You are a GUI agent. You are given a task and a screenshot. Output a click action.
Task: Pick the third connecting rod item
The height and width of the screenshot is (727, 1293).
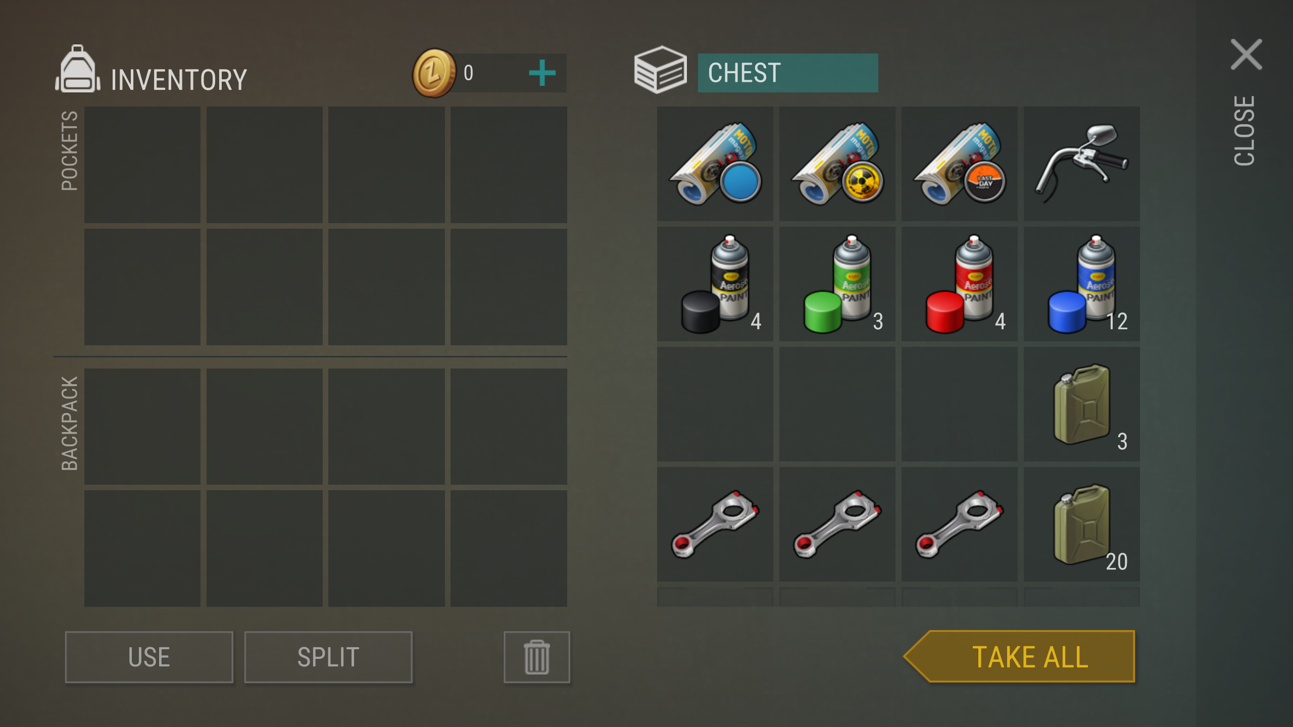(x=959, y=524)
